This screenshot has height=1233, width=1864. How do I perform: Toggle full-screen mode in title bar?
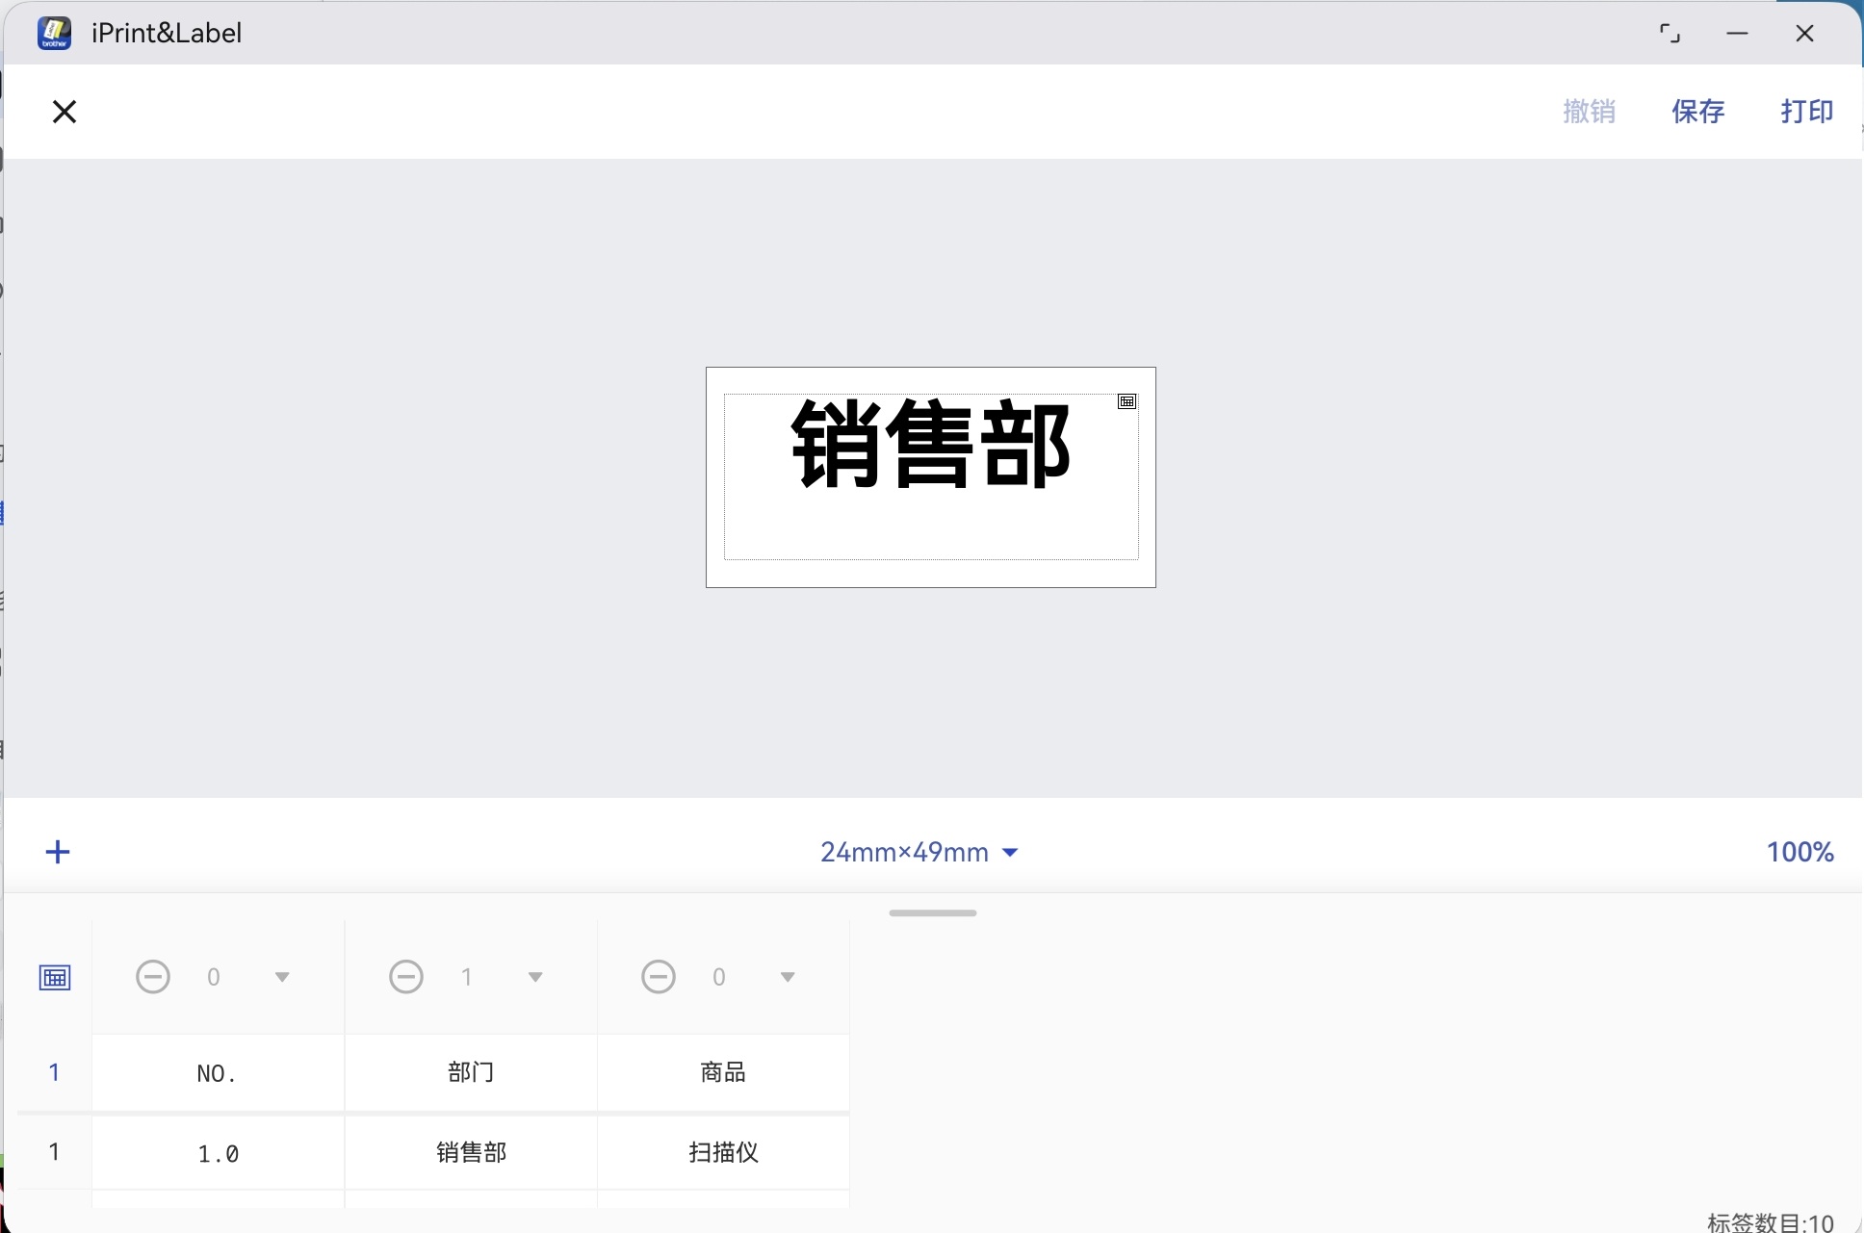[x=1670, y=34]
